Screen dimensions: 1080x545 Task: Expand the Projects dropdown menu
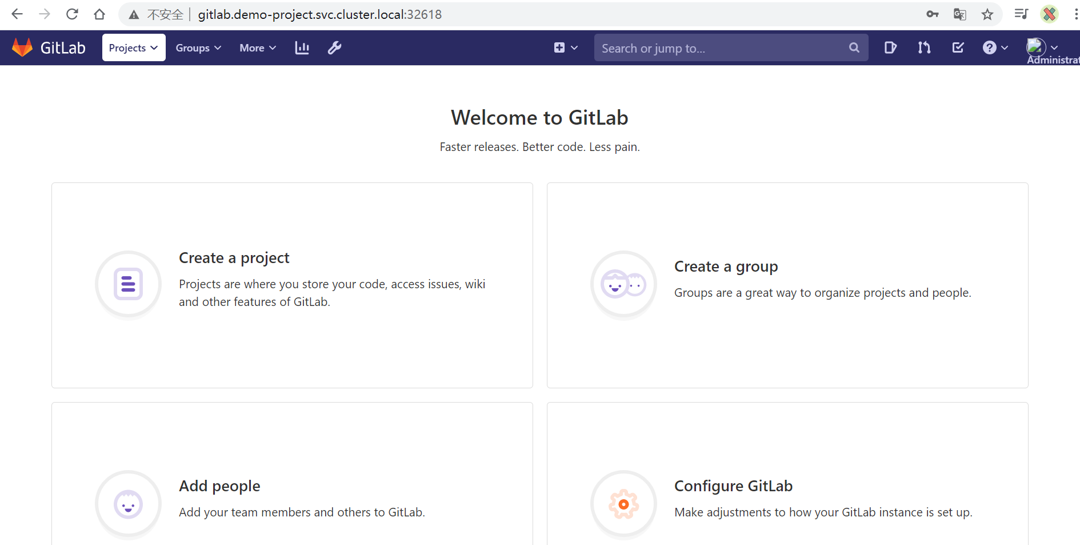[x=134, y=48]
